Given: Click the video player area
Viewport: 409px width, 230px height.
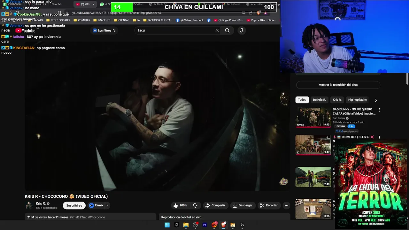Looking at the screenshot, I should 158,116.
